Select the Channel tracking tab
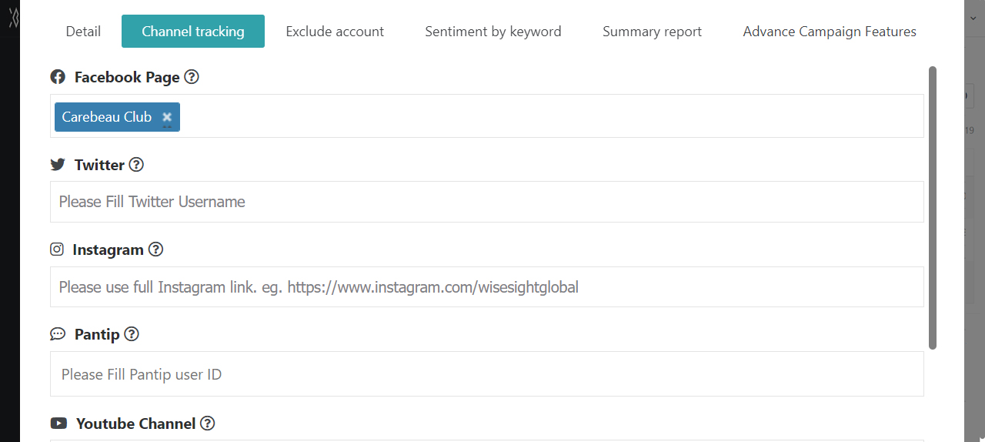This screenshot has width=985, height=442. pos(193,32)
